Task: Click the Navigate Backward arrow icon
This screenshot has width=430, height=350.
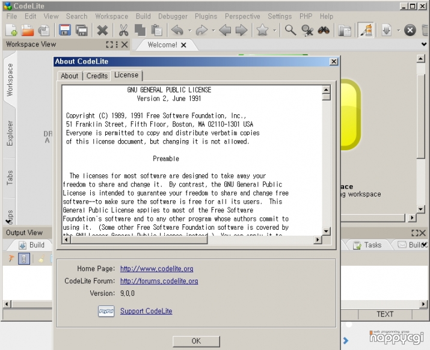Action: (225, 30)
